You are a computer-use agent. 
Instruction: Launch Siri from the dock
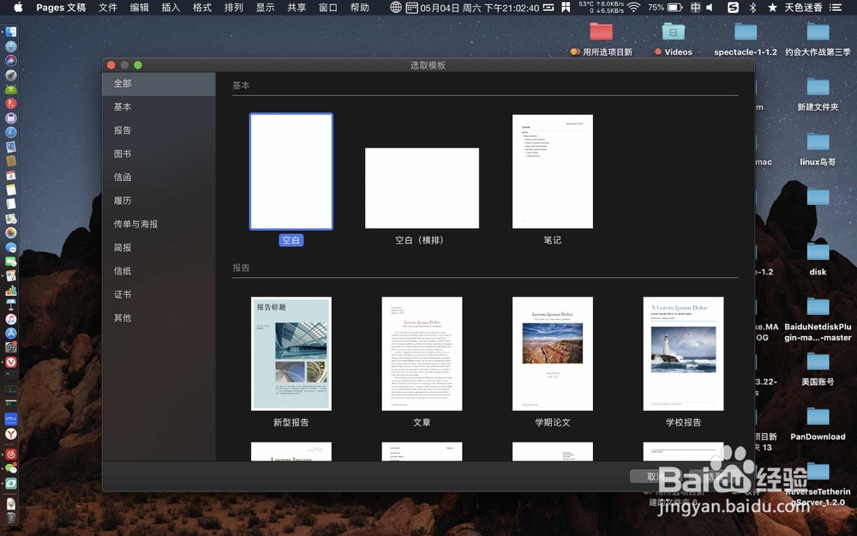(x=11, y=61)
